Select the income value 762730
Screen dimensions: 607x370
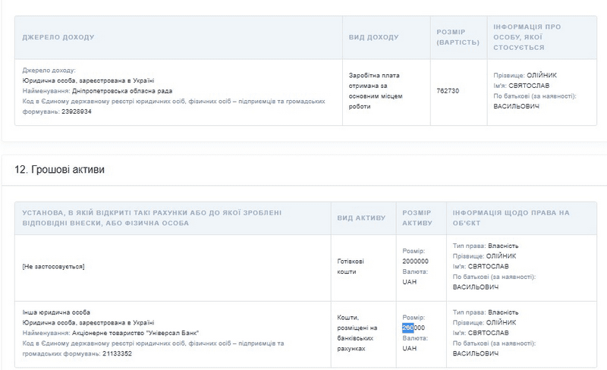(448, 91)
